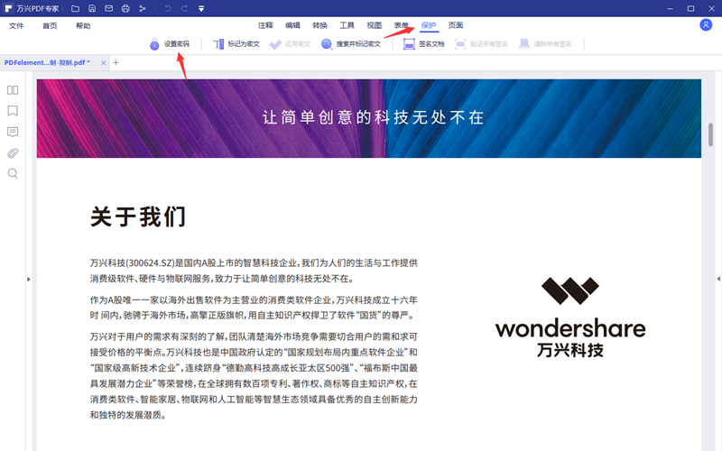Expand the quick access toolbar dropdown
The image size is (722, 451).
(200, 8)
